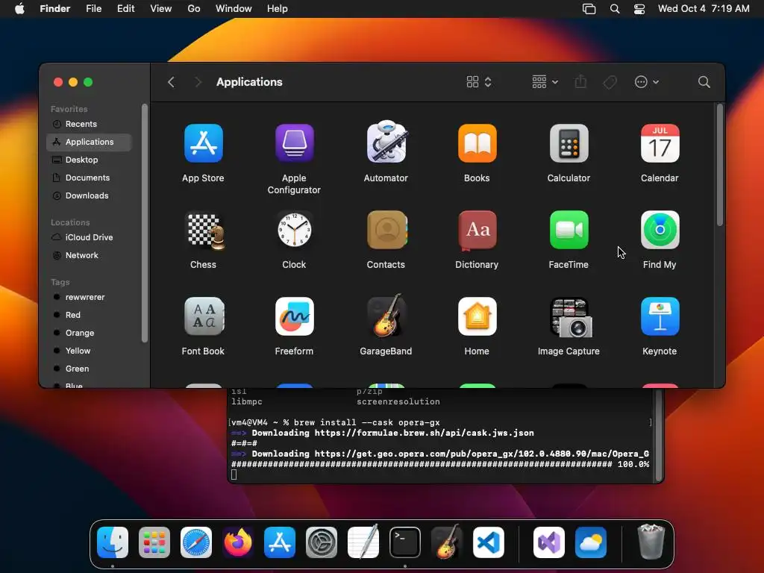Viewport: 764px width, 573px height.
Task: Click the Terminal command prompt cursor line
Action: coord(234,475)
